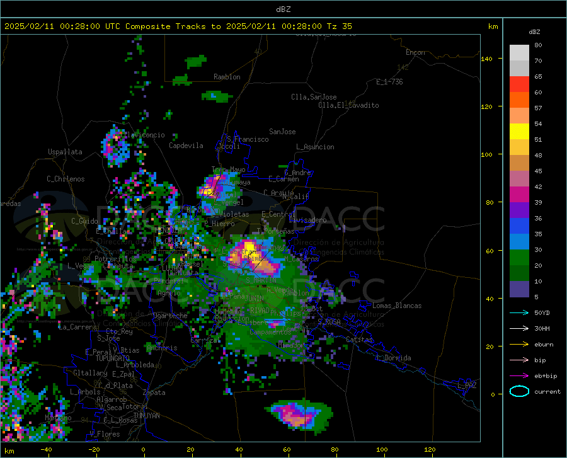Click the C_Guido label

click(x=84, y=221)
